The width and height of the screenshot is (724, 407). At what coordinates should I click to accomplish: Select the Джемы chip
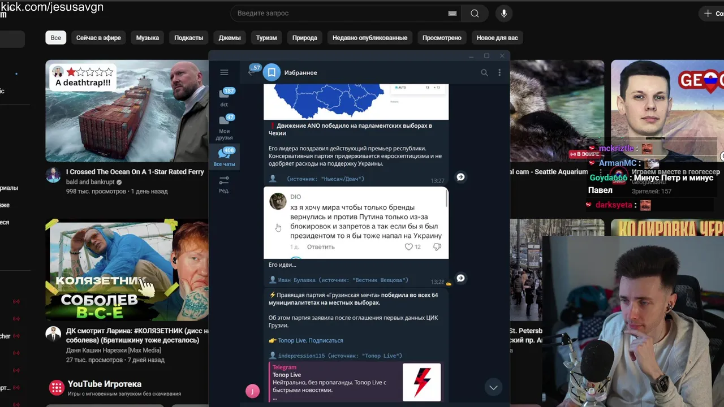click(230, 38)
